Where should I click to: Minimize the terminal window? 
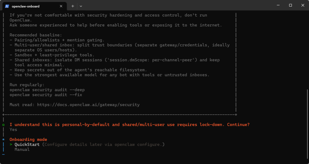[278, 5]
